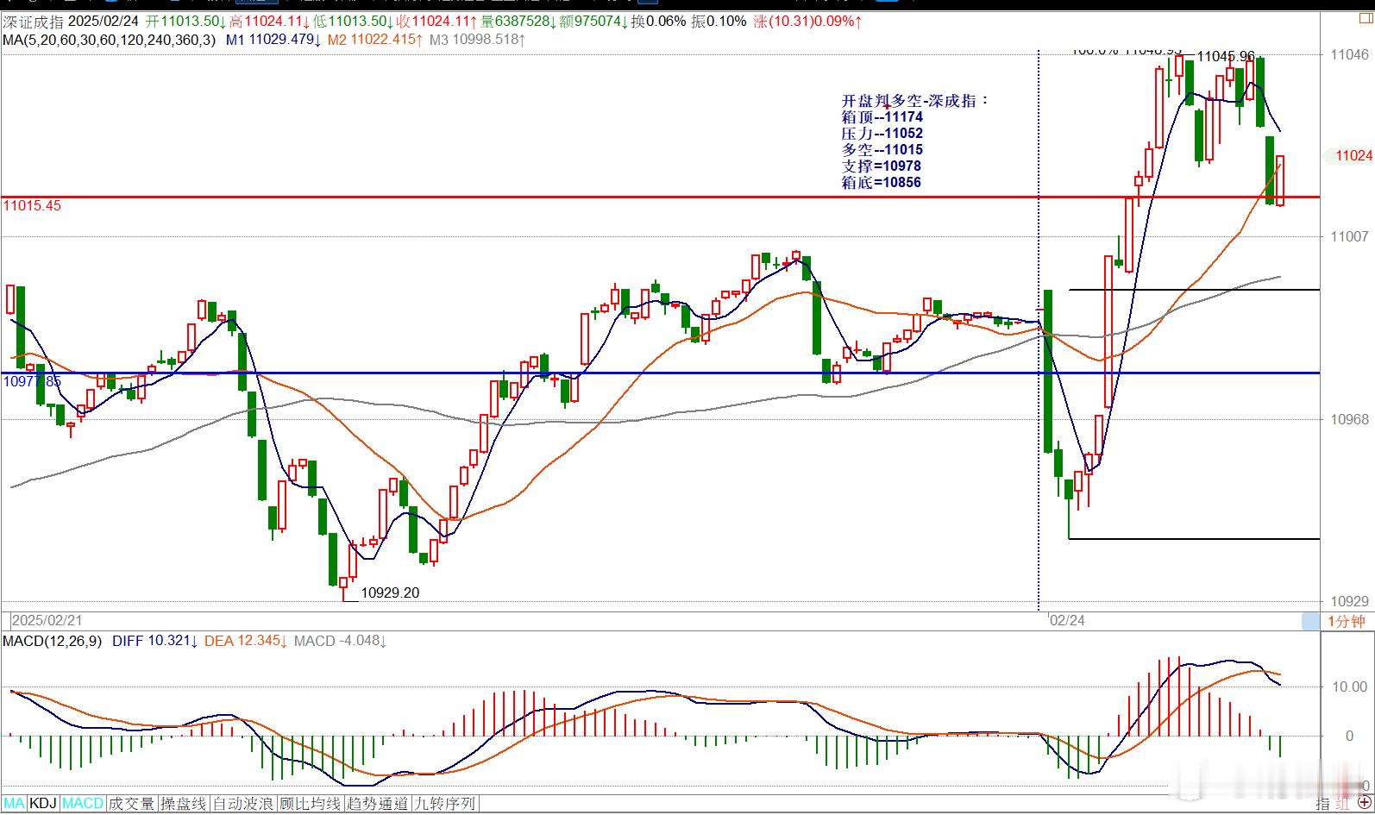Click the 多空--11015 annotation line

pyautogui.click(x=882, y=150)
